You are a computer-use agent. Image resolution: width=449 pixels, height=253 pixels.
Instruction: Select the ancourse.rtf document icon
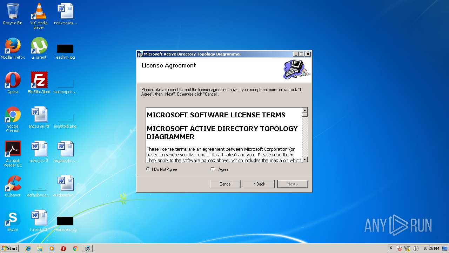click(x=39, y=117)
